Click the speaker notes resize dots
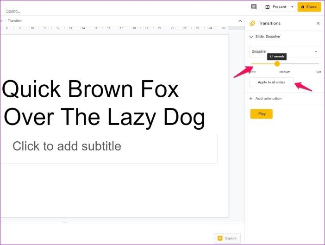Image resolution: width=325 pixels, height=245 pixels. (65, 222)
